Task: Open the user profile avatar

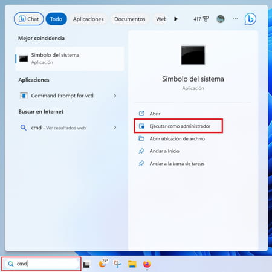Action: point(221,19)
